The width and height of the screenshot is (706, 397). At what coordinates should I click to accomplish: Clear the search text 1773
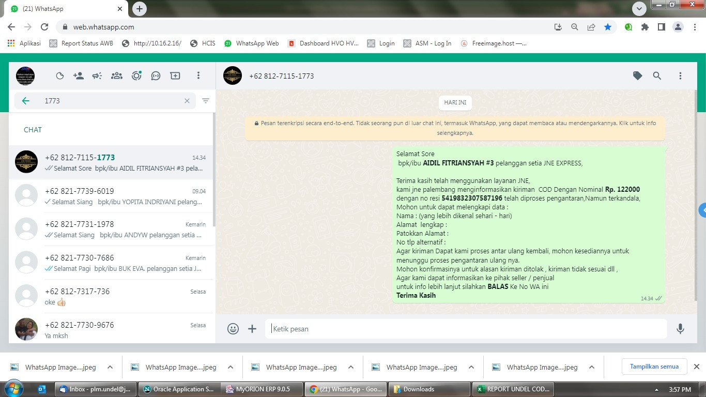187,101
